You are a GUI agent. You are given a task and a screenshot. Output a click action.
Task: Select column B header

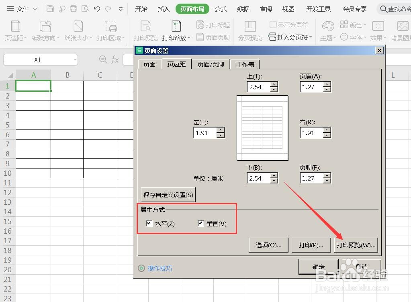click(67, 75)
